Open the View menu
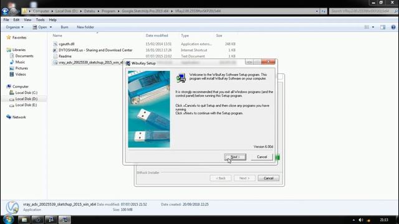The image size is (399, 224). 27,20
